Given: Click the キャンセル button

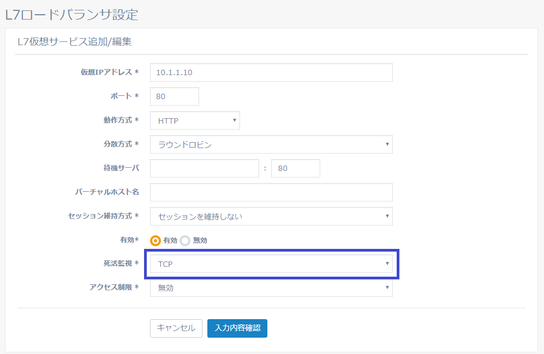Looking at the screenshot, I should point(176,328).
